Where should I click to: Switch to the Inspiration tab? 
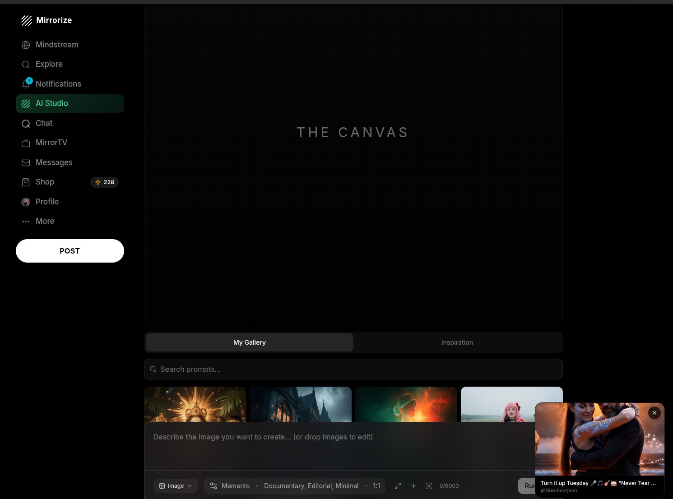pos(457,342)
